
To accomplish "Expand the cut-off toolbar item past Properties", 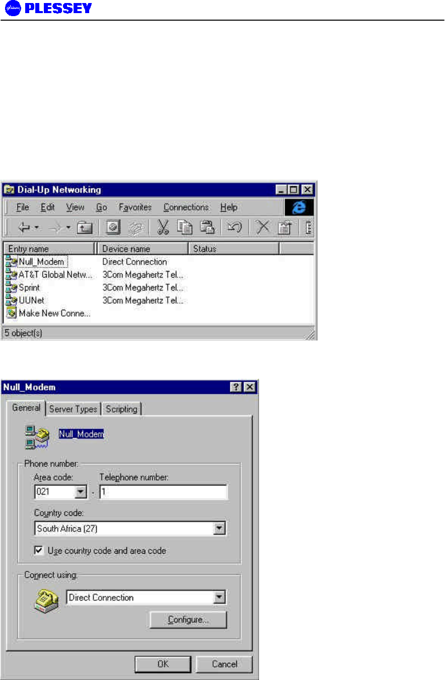I will click(308, 228).
